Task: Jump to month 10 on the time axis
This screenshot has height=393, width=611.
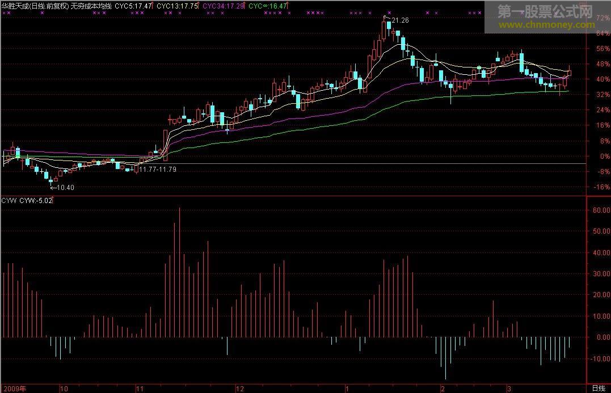Action: click(x=64, y=388)
